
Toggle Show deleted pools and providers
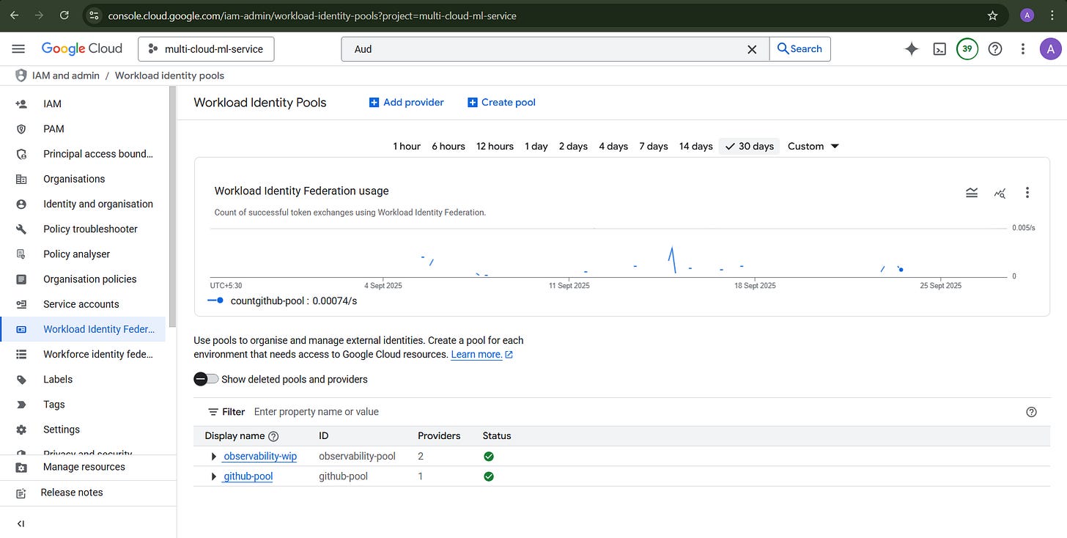point(206,379)
